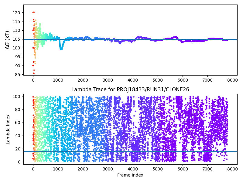Screen dimensions: 243x182
Task: Click the 1000 x-tick label under the ΔG plot
Action: [x=58, y=80]
